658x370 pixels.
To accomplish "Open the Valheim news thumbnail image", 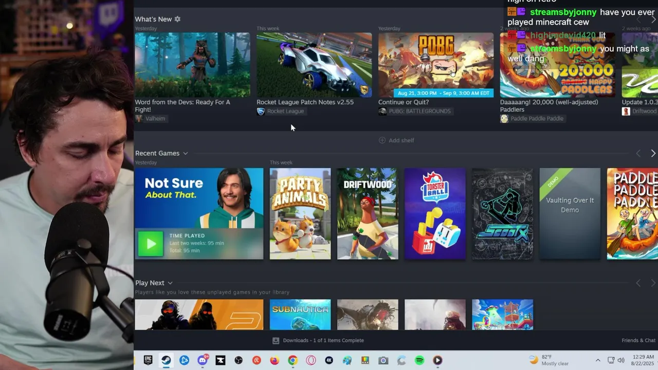I will pos(192,65).
